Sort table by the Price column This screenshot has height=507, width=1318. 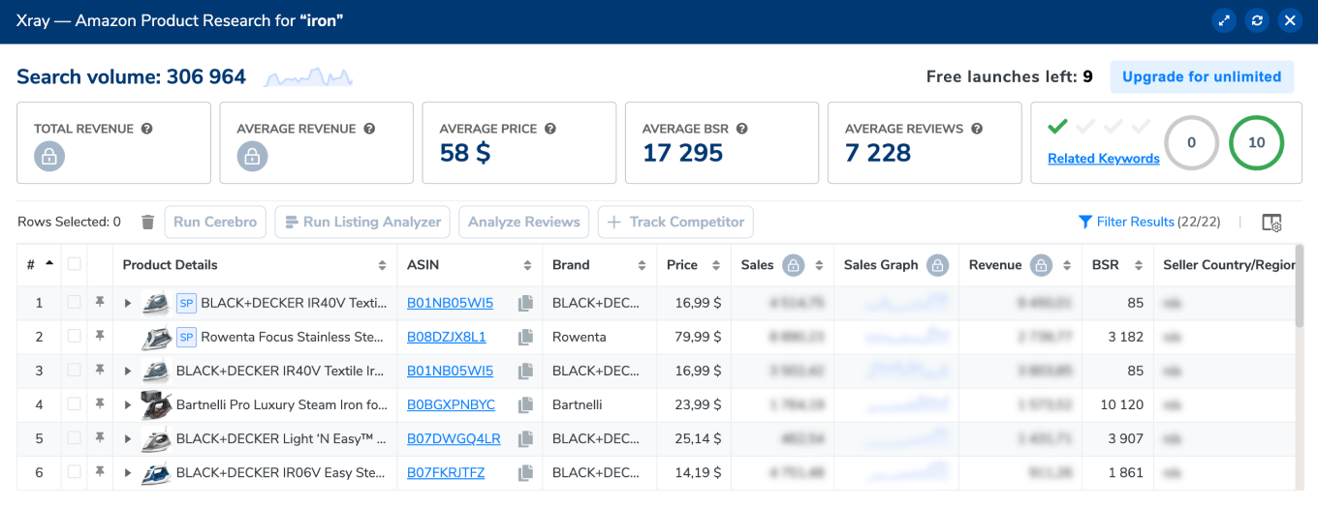point(715,265)
